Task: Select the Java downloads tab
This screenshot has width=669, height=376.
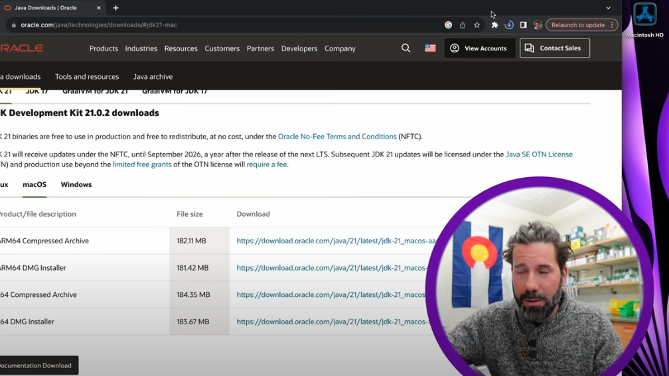Action: coord(20,77)
